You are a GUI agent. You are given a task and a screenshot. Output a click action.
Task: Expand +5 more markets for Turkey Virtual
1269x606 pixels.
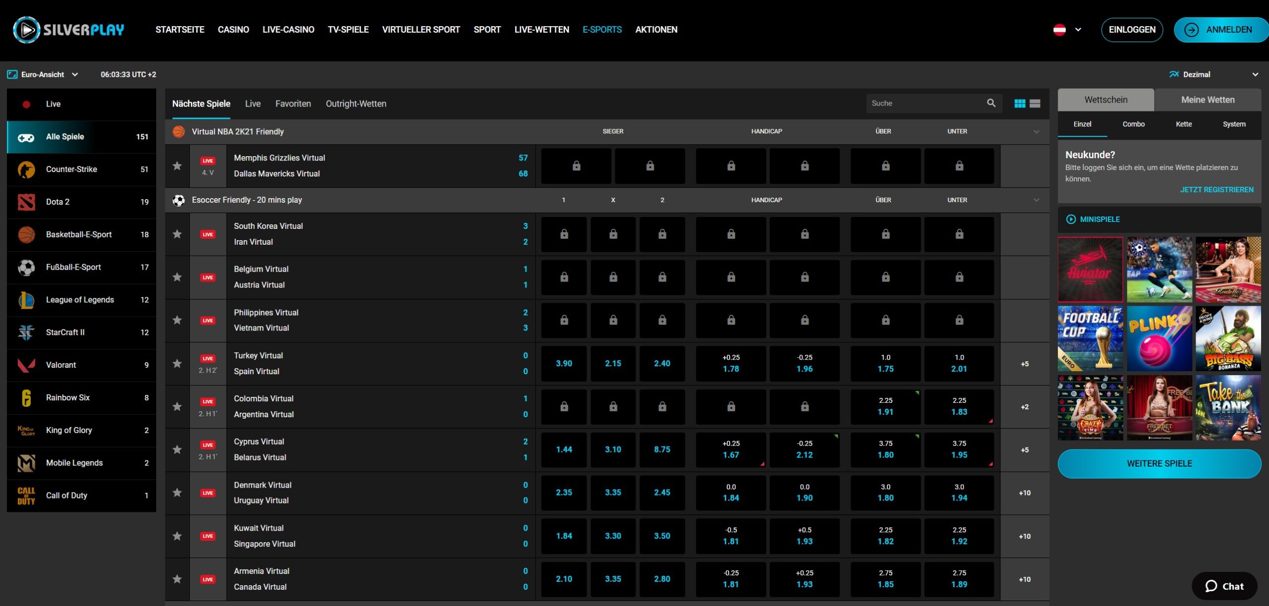pyautogui.click(x=1025, y=364)
